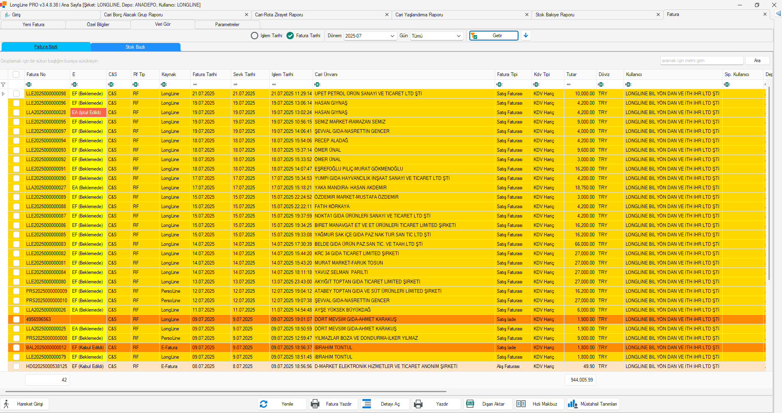Click the Yenile refresh icon
The image size is (782, 413).
coord(264,404)
